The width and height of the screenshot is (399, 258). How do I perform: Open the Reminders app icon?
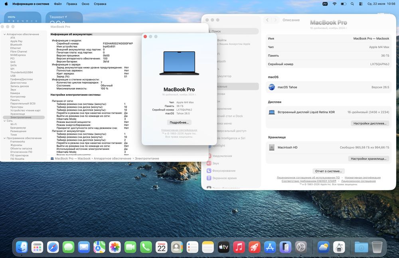(192, 247)
